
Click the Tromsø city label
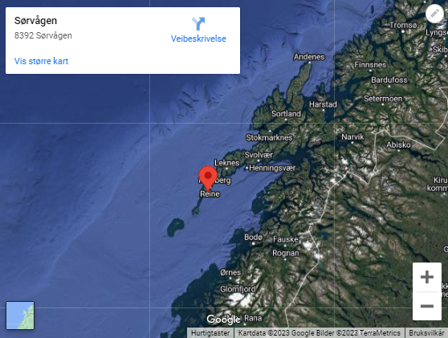403,25
